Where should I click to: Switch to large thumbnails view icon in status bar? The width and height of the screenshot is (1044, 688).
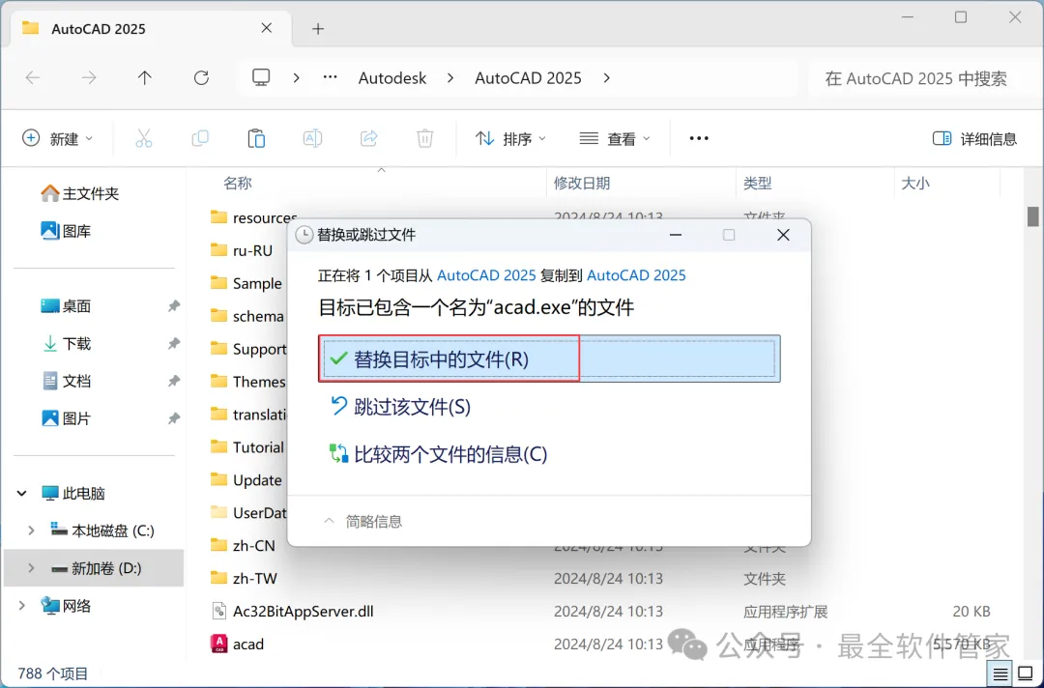[x=1026, y=674]
